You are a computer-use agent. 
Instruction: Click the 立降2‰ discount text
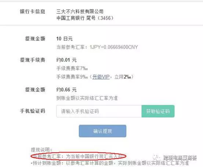123,77
